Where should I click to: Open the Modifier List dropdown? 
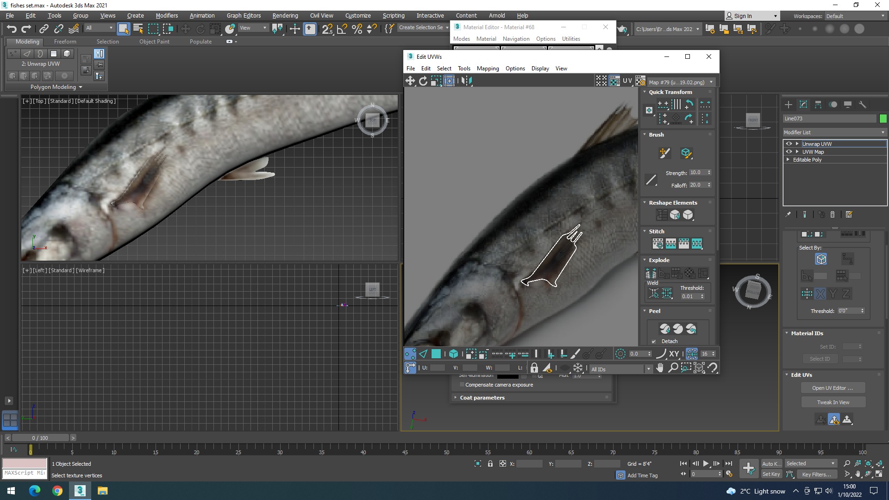pos(834,132)
